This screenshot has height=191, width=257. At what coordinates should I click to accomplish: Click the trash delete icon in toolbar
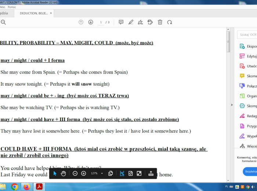pyautogui.click(x=160, y=22)
